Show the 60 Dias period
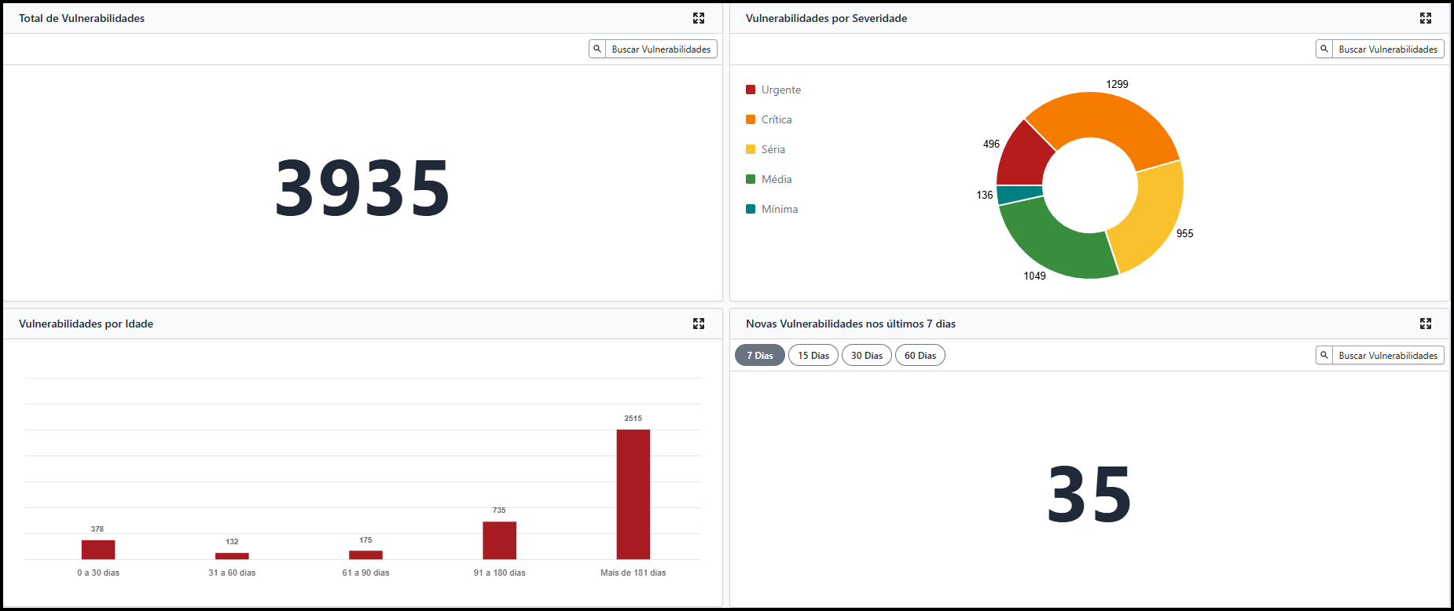This screenshot has height=611, width=1454. pos(920,356)
